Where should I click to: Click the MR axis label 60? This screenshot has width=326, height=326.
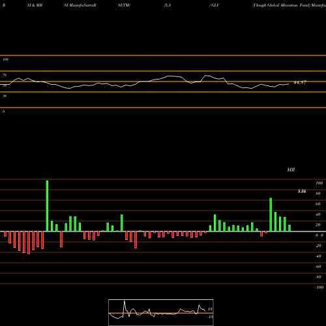[x=318, y=204]
